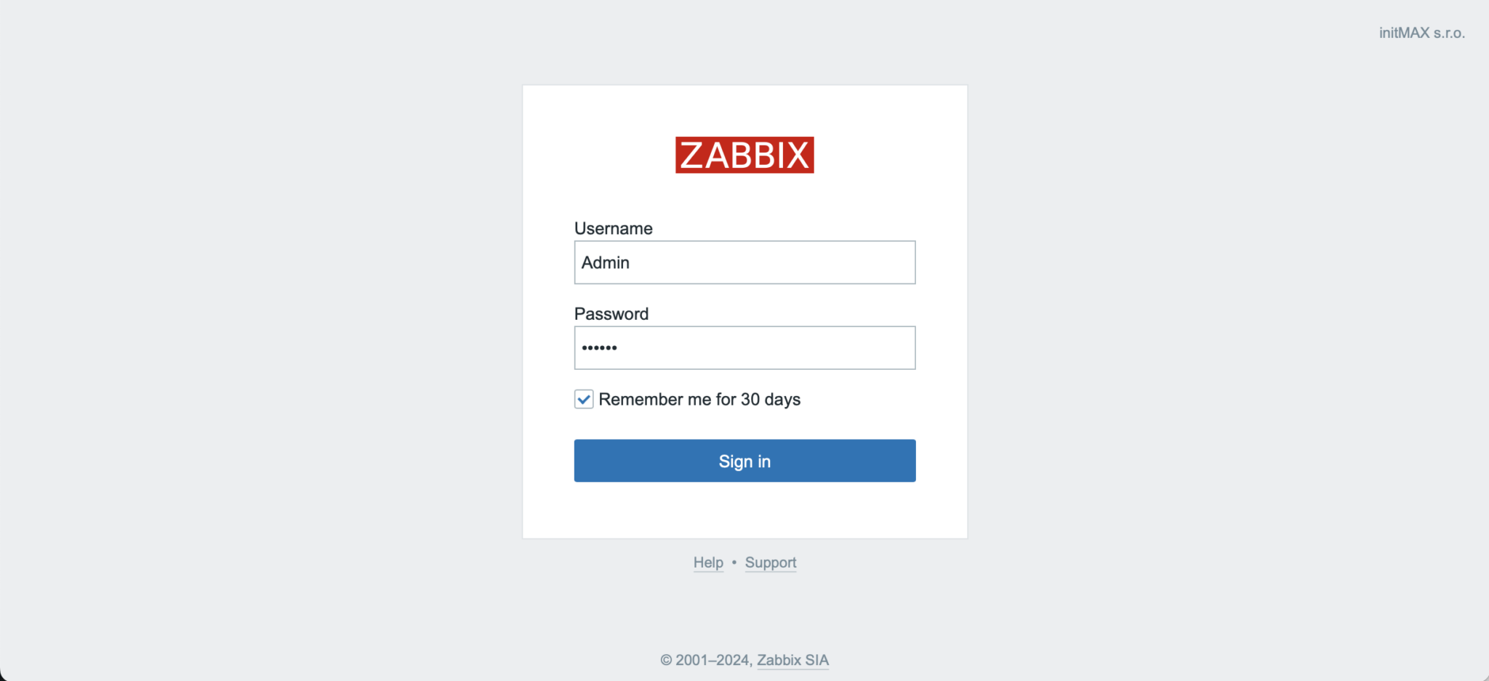Click the initMAX s.r.o. label
This screenshot has width=1489, height=681.
tap(1421, 32)
